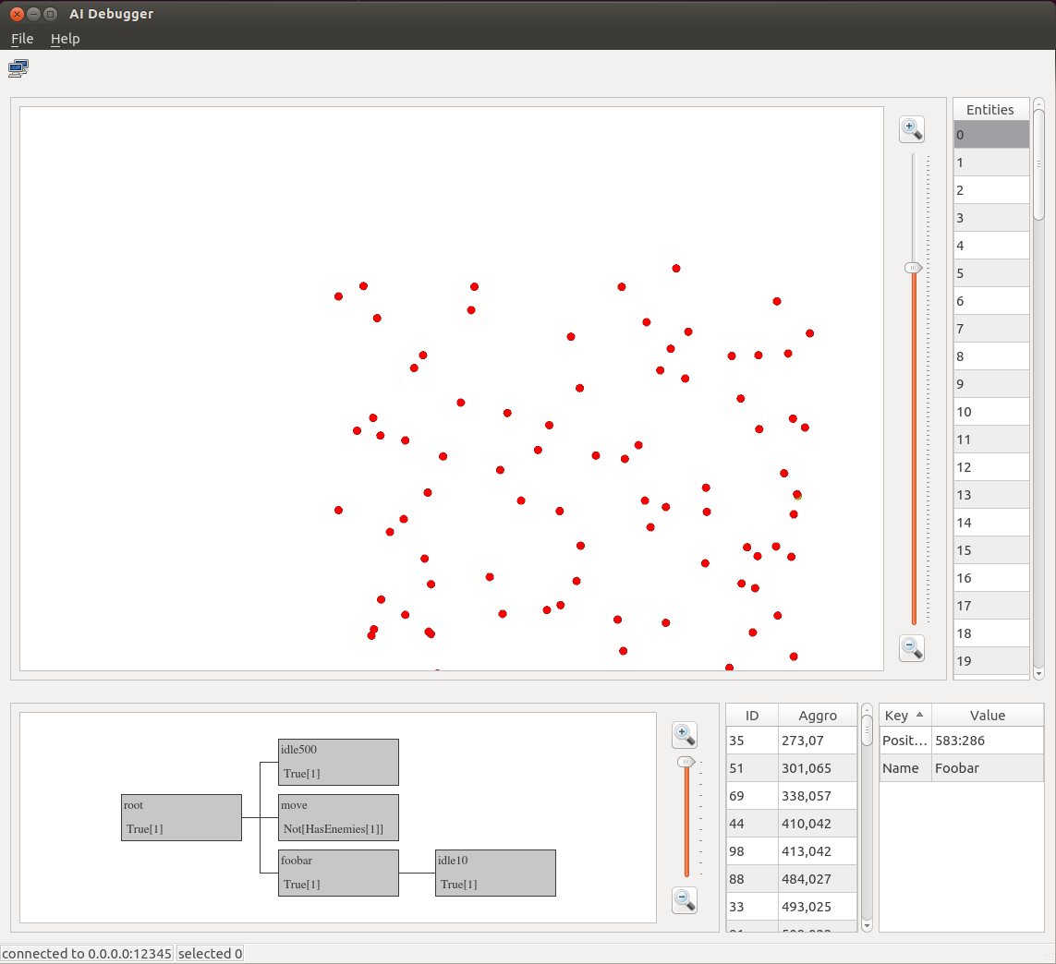Select entity 16 in Entities list
1056x964 pixels.
[x=990, y=578]
